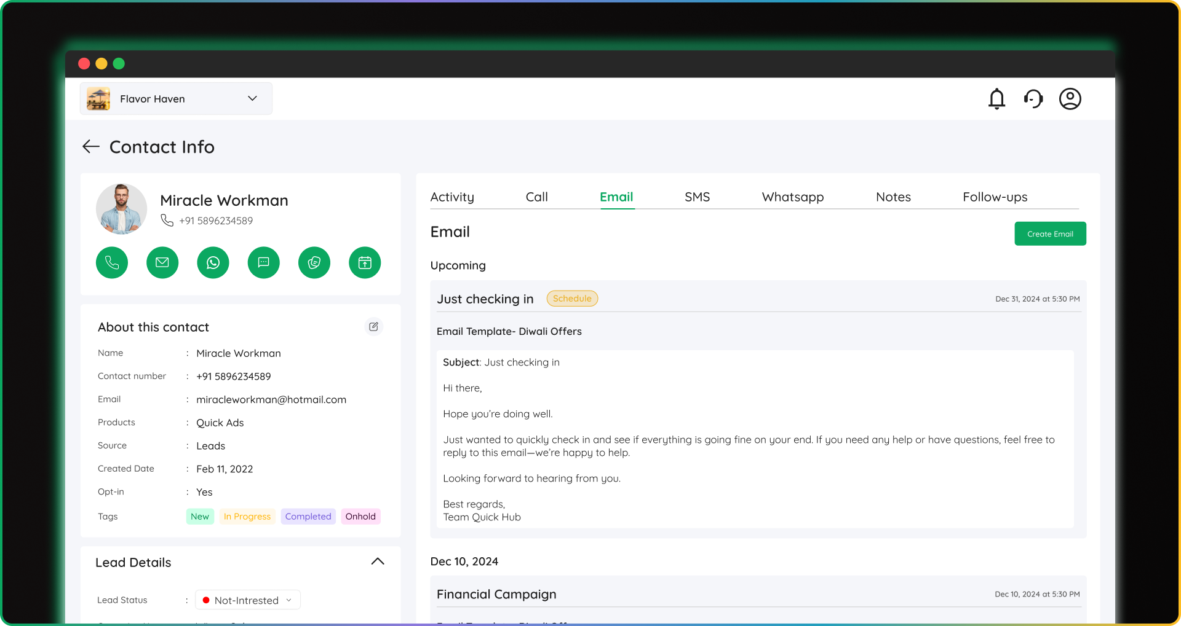The width and height of the screenshot is (1181, 626).
Task: Click the Flavor Haven logo thumbnail
Action: point(98,99)
